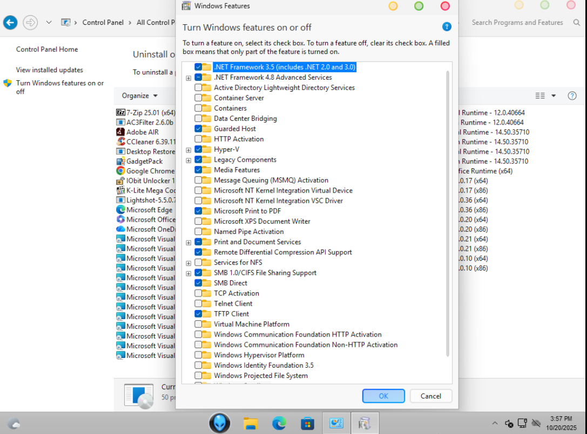Screen dimensions: 587x434
Task: Select the Media Features row
Action: 237,170
